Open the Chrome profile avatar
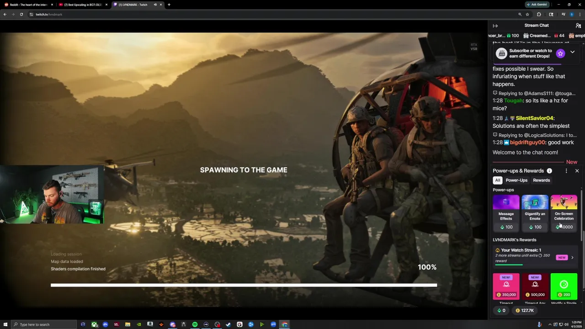Viewport: 585px width, 329px height. pos(571,14)
